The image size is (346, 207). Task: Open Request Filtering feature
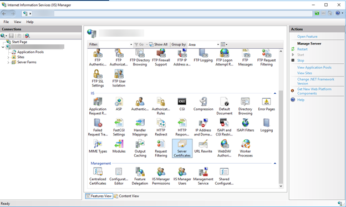coord(161,149)
